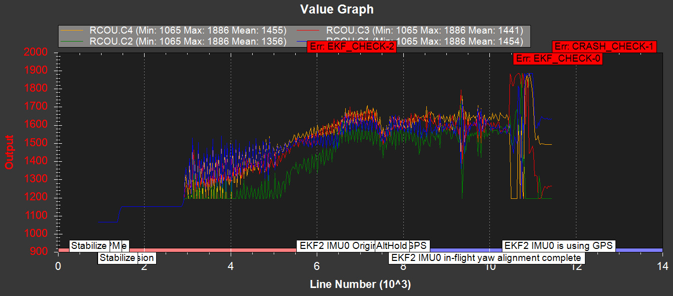The image size is (673, 296).
Task: Click the 2000 tick on the y-axis
Action: click(43, 53)
